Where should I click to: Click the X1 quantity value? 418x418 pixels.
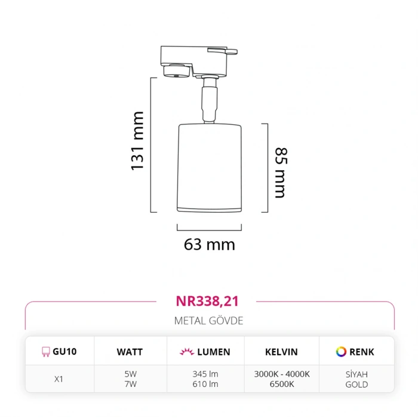(x=60, y=379)
